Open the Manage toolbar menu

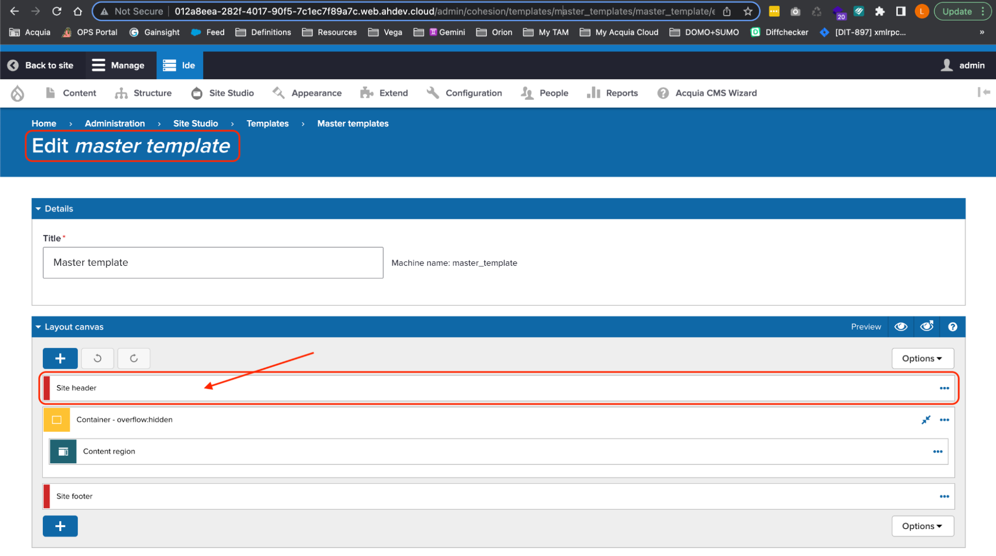[x=118, y=65]
